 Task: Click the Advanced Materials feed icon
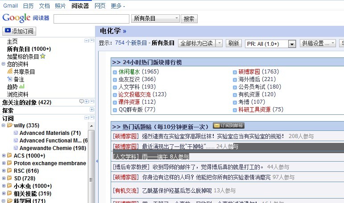coord(16,133)
